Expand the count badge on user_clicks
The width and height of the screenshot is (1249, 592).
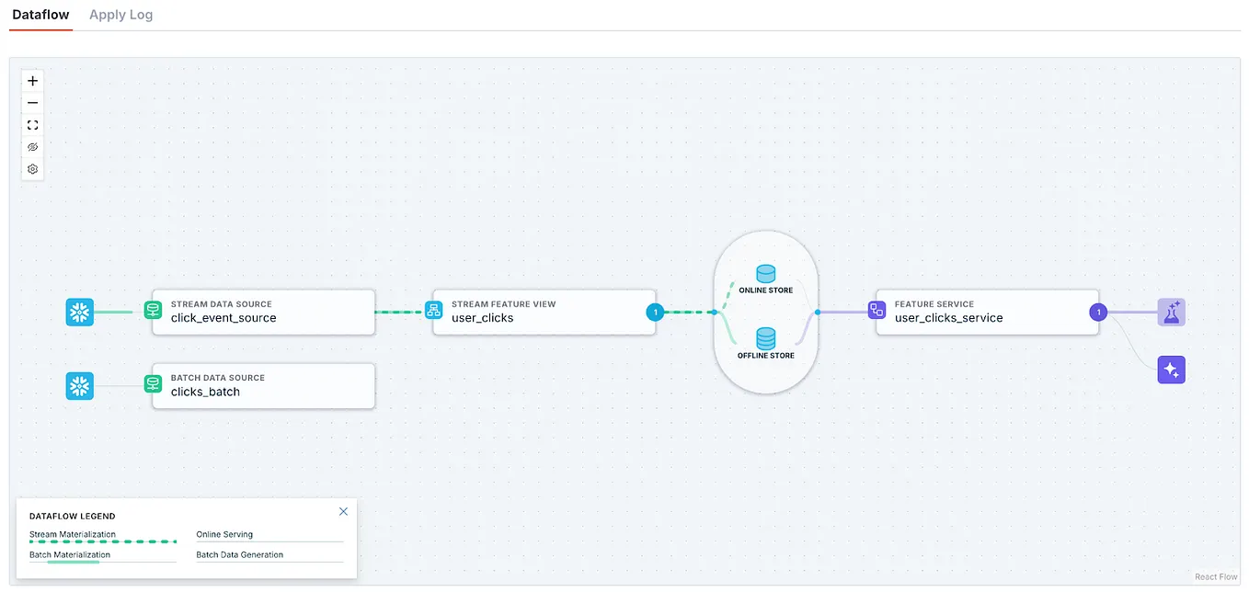[655, 313]
